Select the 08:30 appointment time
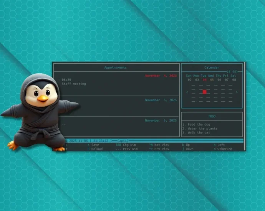This screenshot has width=265, height=211. tap(66, 80)
